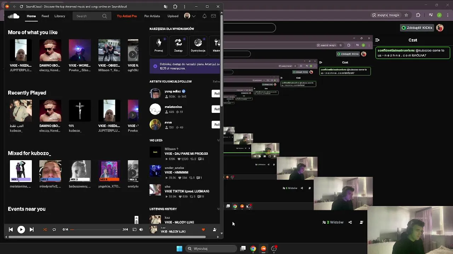Open the SoundCloud notifications bell
The width and height of the screenshot is (453, 254).
click(205, 16)
